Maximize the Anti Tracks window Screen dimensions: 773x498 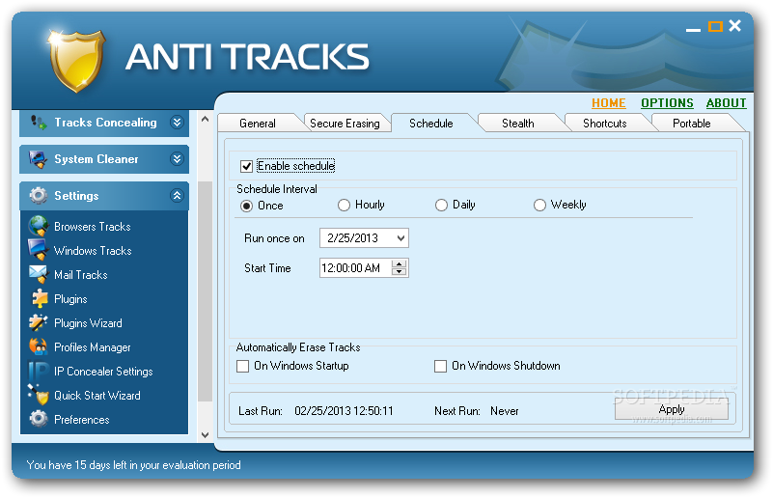[715, 27]
